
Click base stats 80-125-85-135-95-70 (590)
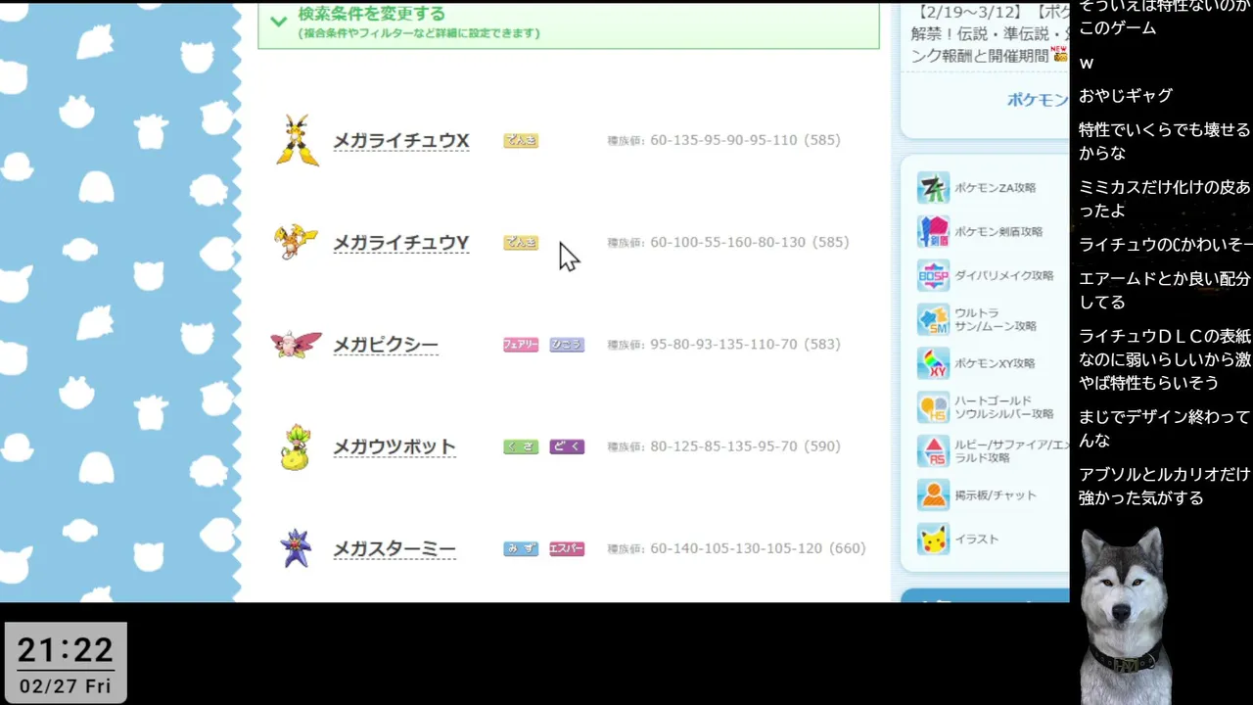(723, 446)
